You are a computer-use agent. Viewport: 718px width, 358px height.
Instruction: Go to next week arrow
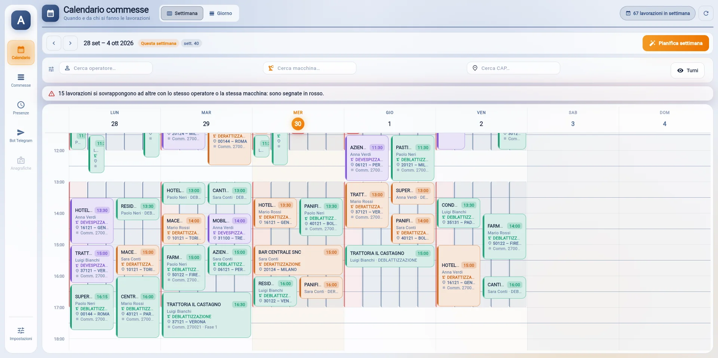(70, 43)
